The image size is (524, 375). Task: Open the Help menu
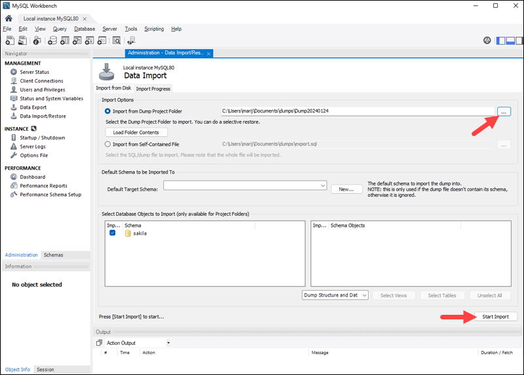(176, 29)
